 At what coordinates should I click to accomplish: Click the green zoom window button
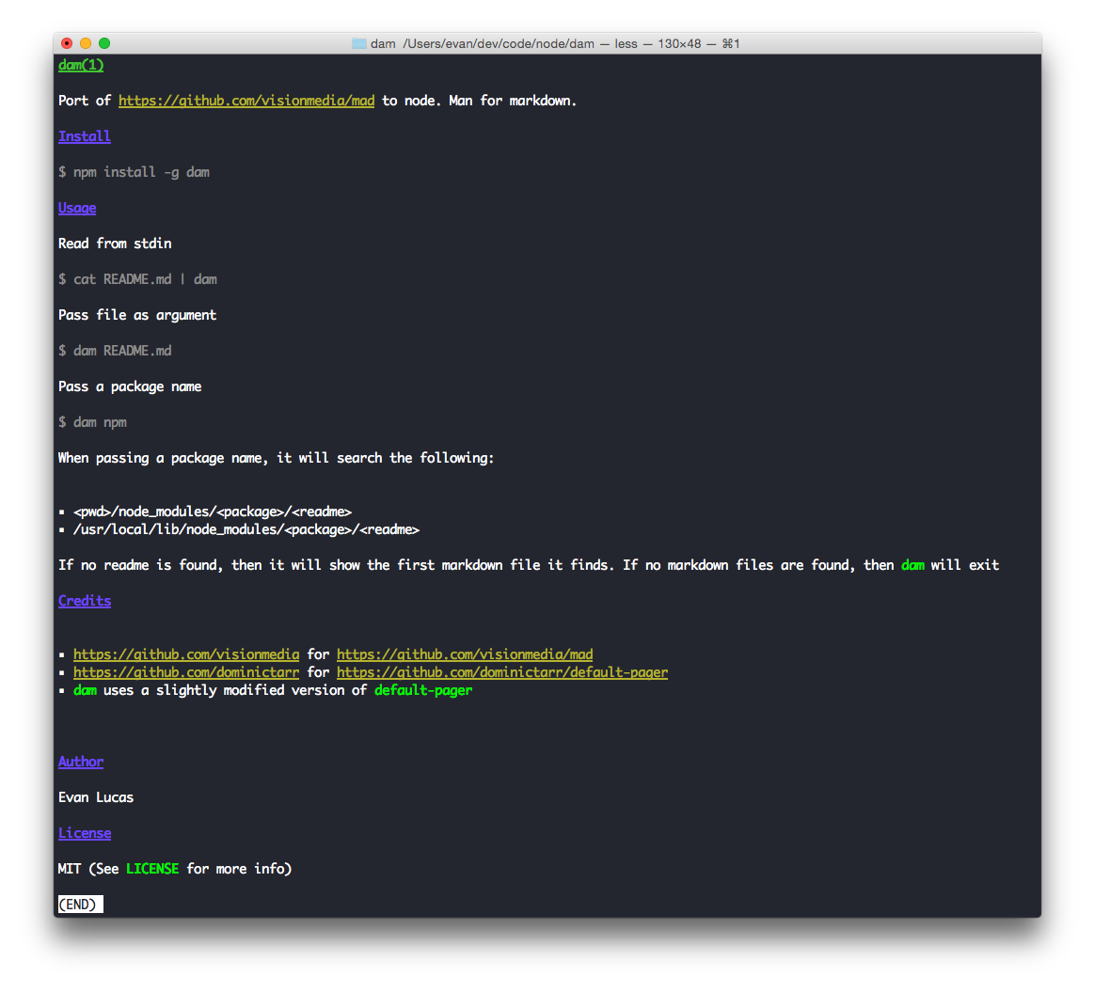click(104, 43)
